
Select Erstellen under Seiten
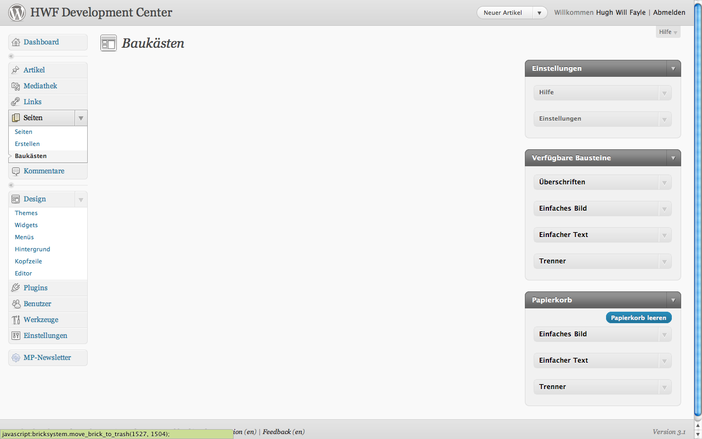click(x=27, y=144)
